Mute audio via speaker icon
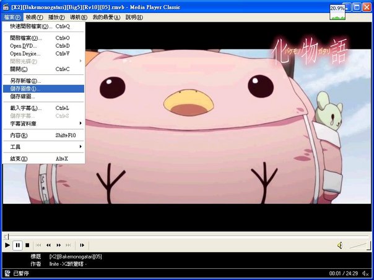Screen dimensions: 374x280 [x=340, y=245]
